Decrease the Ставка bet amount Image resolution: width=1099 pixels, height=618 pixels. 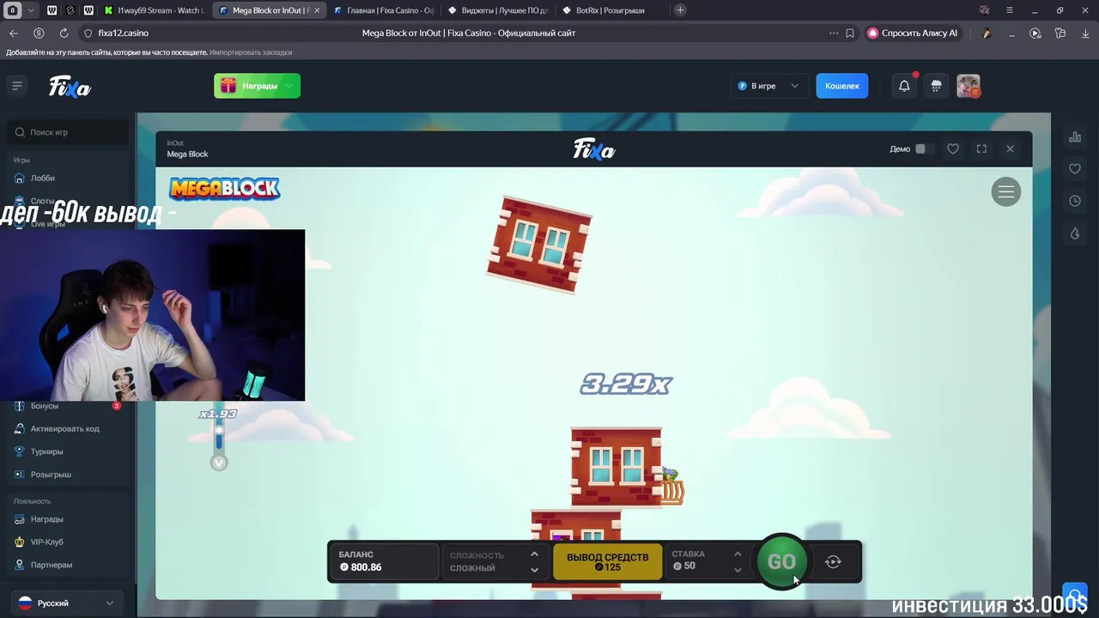[738, 569]
